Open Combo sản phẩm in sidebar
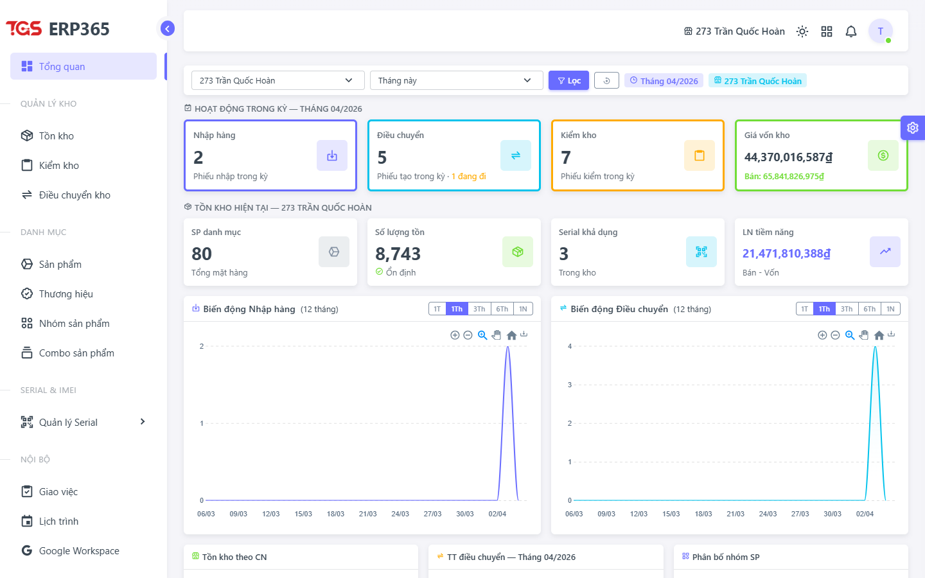Viewport: 925px width, 578px height. tap(84, 353)
